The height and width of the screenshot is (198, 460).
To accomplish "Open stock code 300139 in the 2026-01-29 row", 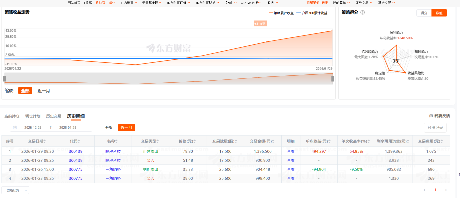I will (x=76, y=151).
